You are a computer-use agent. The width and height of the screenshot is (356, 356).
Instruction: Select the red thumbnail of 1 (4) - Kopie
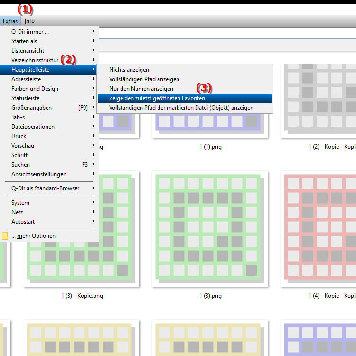319,229
